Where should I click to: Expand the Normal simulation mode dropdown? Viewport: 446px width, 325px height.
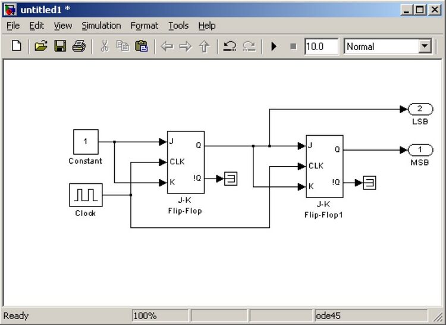425,46
